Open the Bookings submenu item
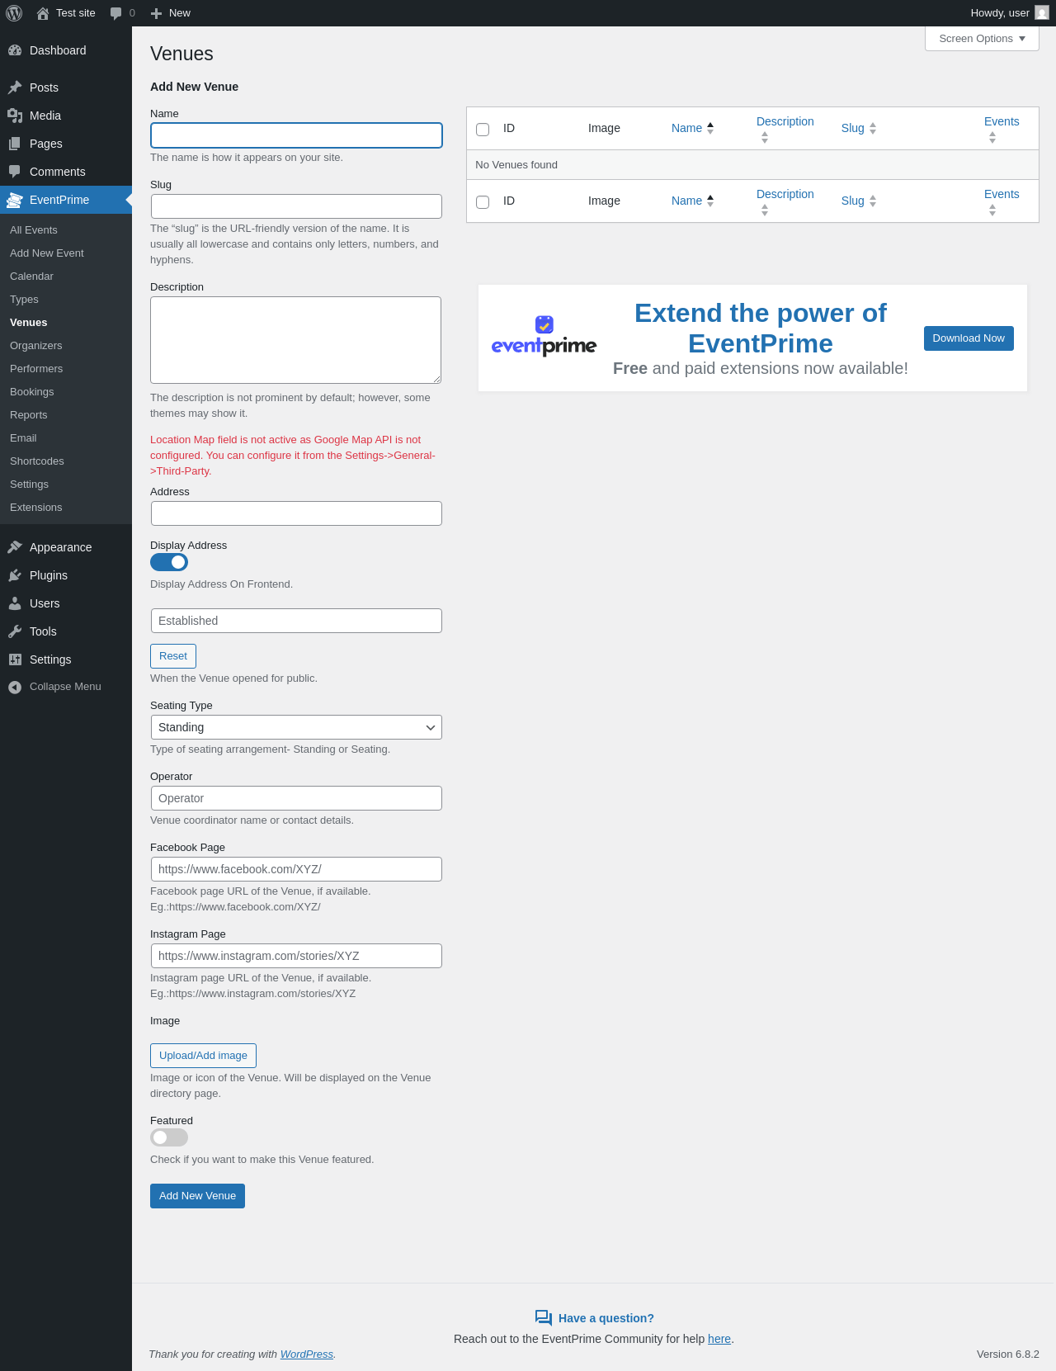This screenshot has height=1371, width=1056. 32,392
